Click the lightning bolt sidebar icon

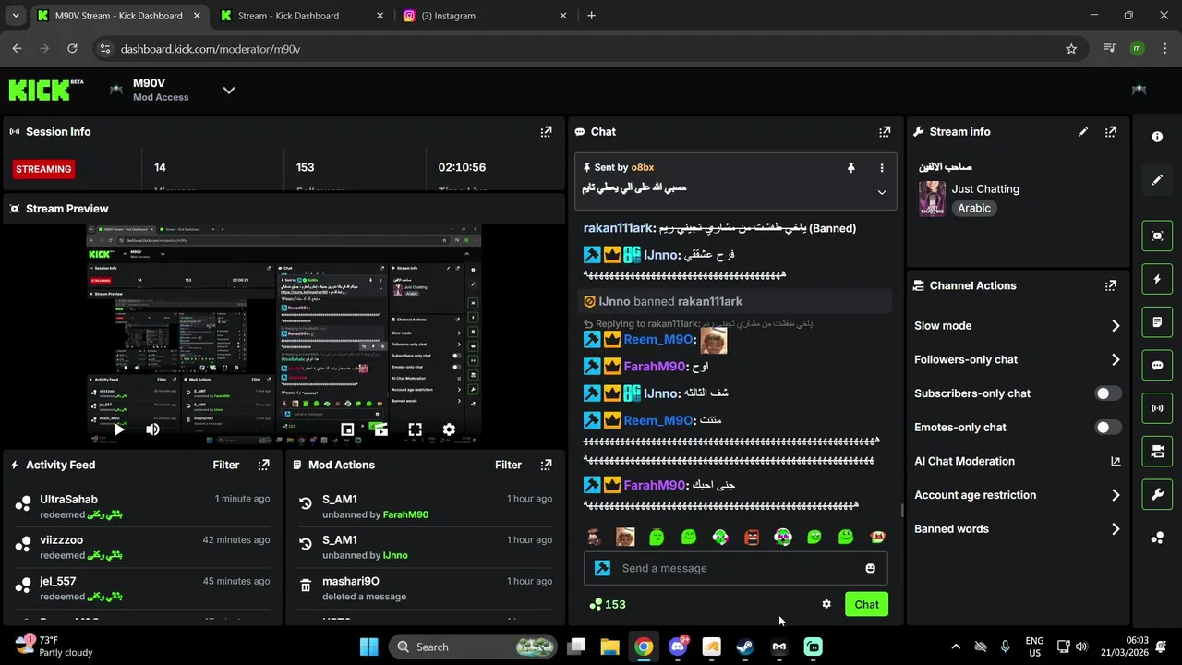[1157, 279]
